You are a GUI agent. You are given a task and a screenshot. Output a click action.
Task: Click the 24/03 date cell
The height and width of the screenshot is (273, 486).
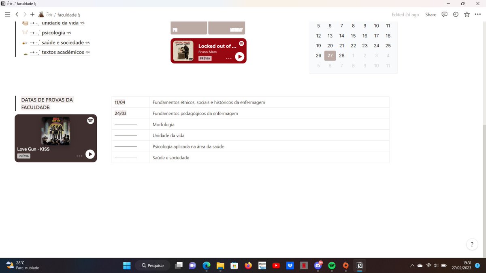coord(130,113)
